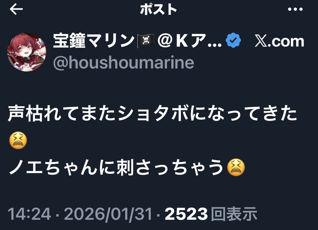Open the red-haired profile avatar
318x230 pixels.
pyautogui.click(x=27, y=52)
